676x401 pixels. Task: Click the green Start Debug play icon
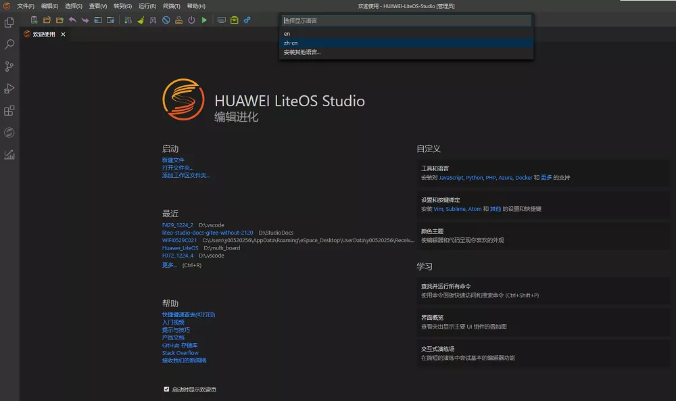coord(204,20)
